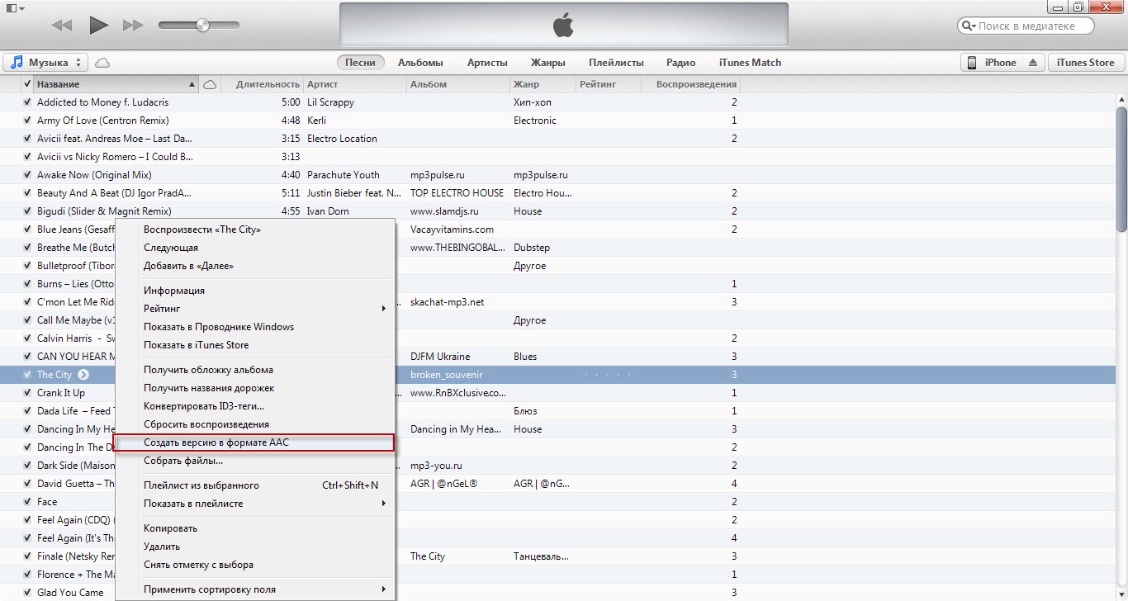Click the Apple logo status display
This screenshot has height=601, width=1128.
[563, 26]
